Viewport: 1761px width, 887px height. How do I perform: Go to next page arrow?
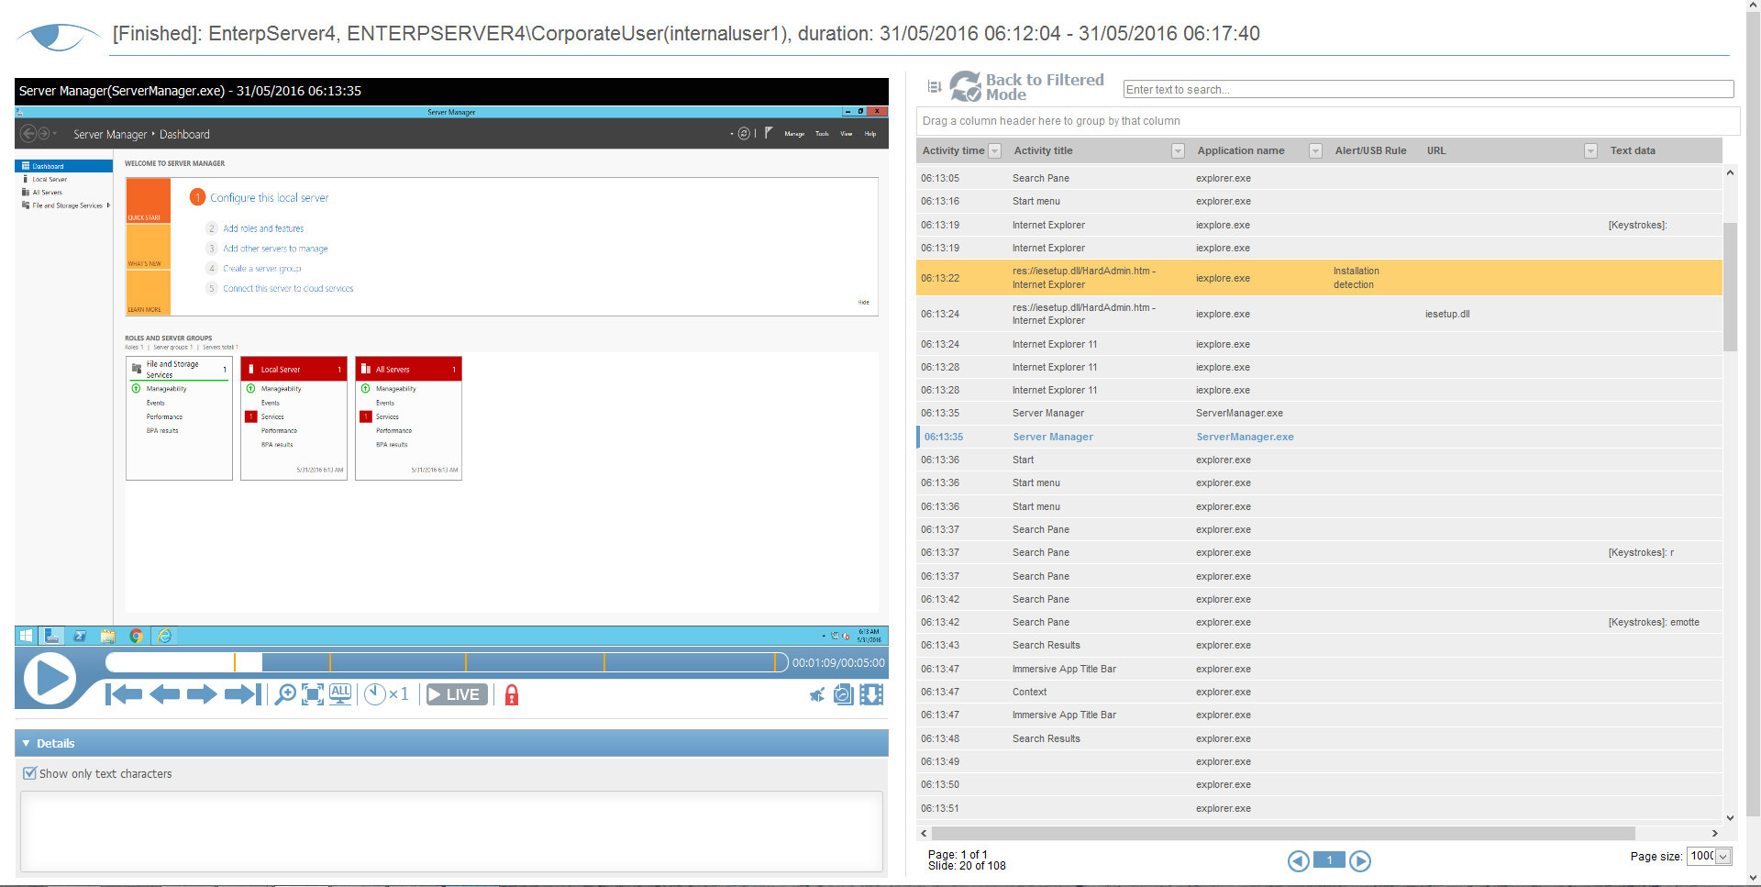coord(1360,860)
